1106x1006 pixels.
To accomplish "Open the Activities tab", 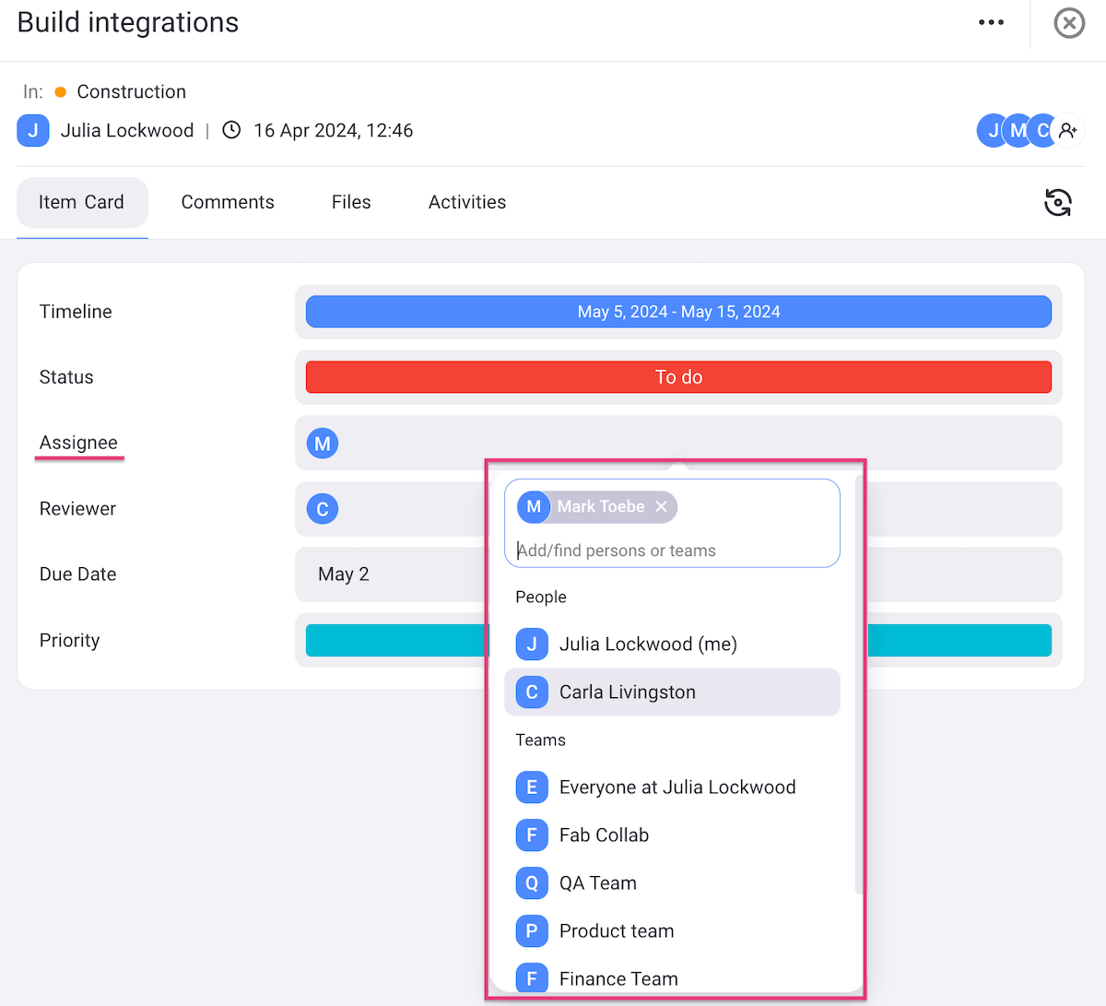I will click(466, 202).
